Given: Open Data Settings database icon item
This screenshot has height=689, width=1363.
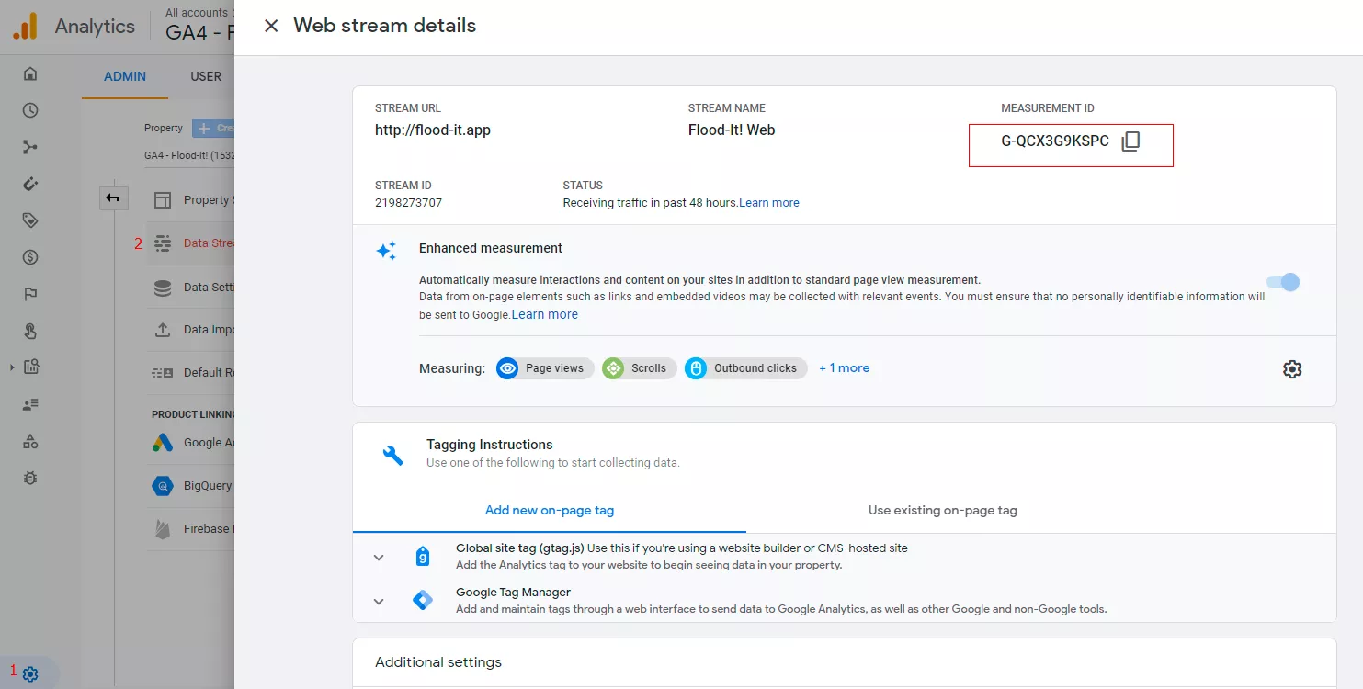Looking at the screenshot, I should point(190,287).
